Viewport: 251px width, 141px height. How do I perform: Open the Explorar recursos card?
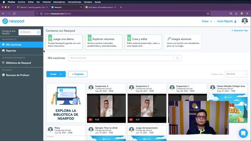[x=104, y=42]
